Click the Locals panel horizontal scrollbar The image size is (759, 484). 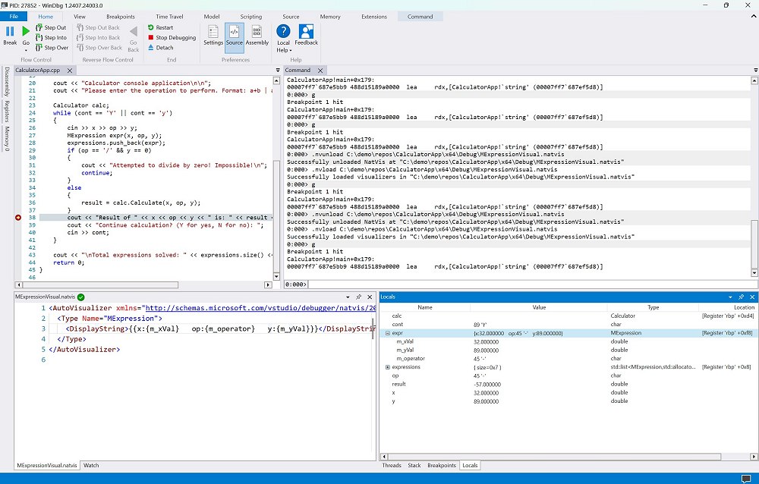tap(554, 457)
